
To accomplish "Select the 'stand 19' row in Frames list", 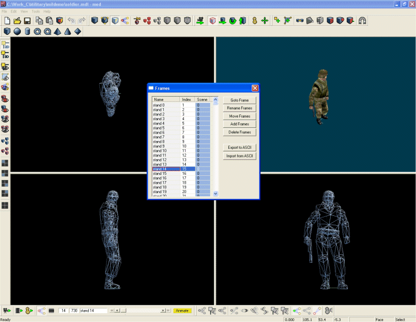I will [181, 191].
